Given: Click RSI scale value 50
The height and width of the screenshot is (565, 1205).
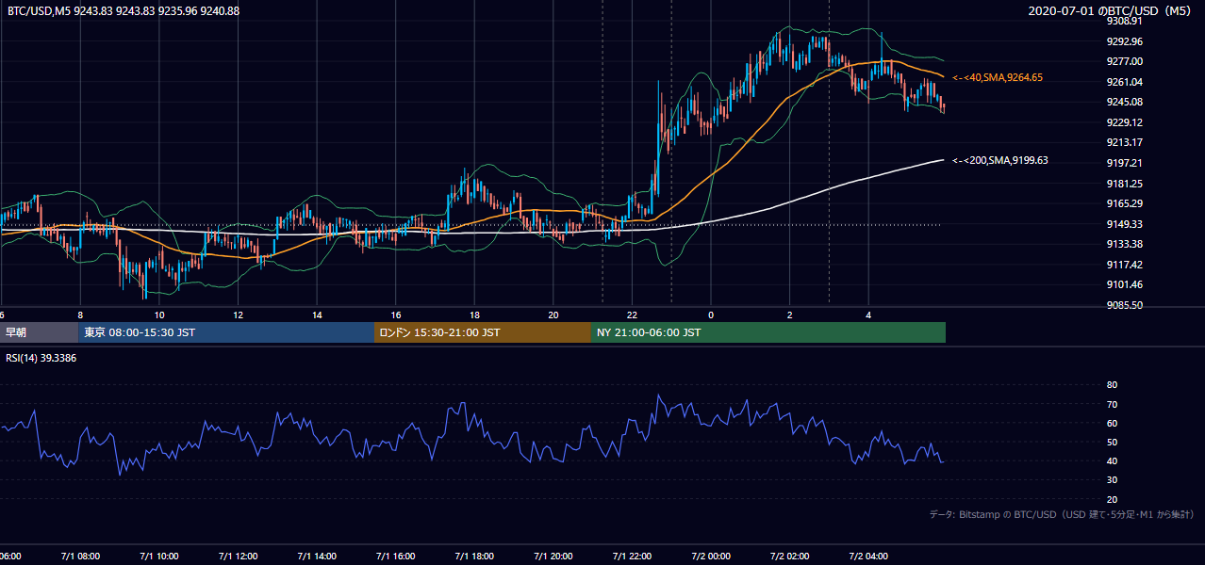Looking at the screenshot, I should pos(1112,442).
